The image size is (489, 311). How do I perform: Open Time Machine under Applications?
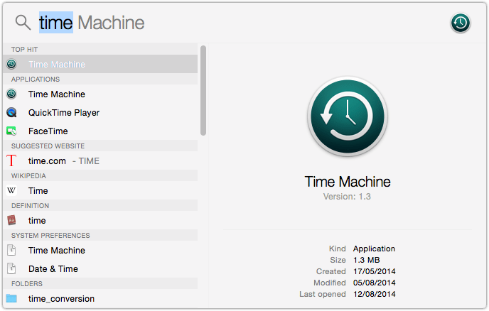(100, 94)
